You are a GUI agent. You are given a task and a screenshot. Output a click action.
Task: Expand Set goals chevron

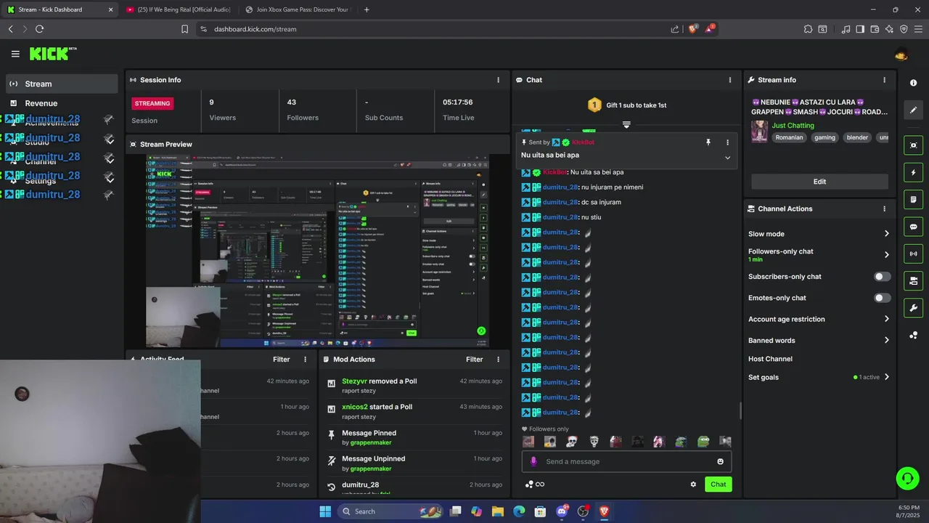tap(886, 377)
